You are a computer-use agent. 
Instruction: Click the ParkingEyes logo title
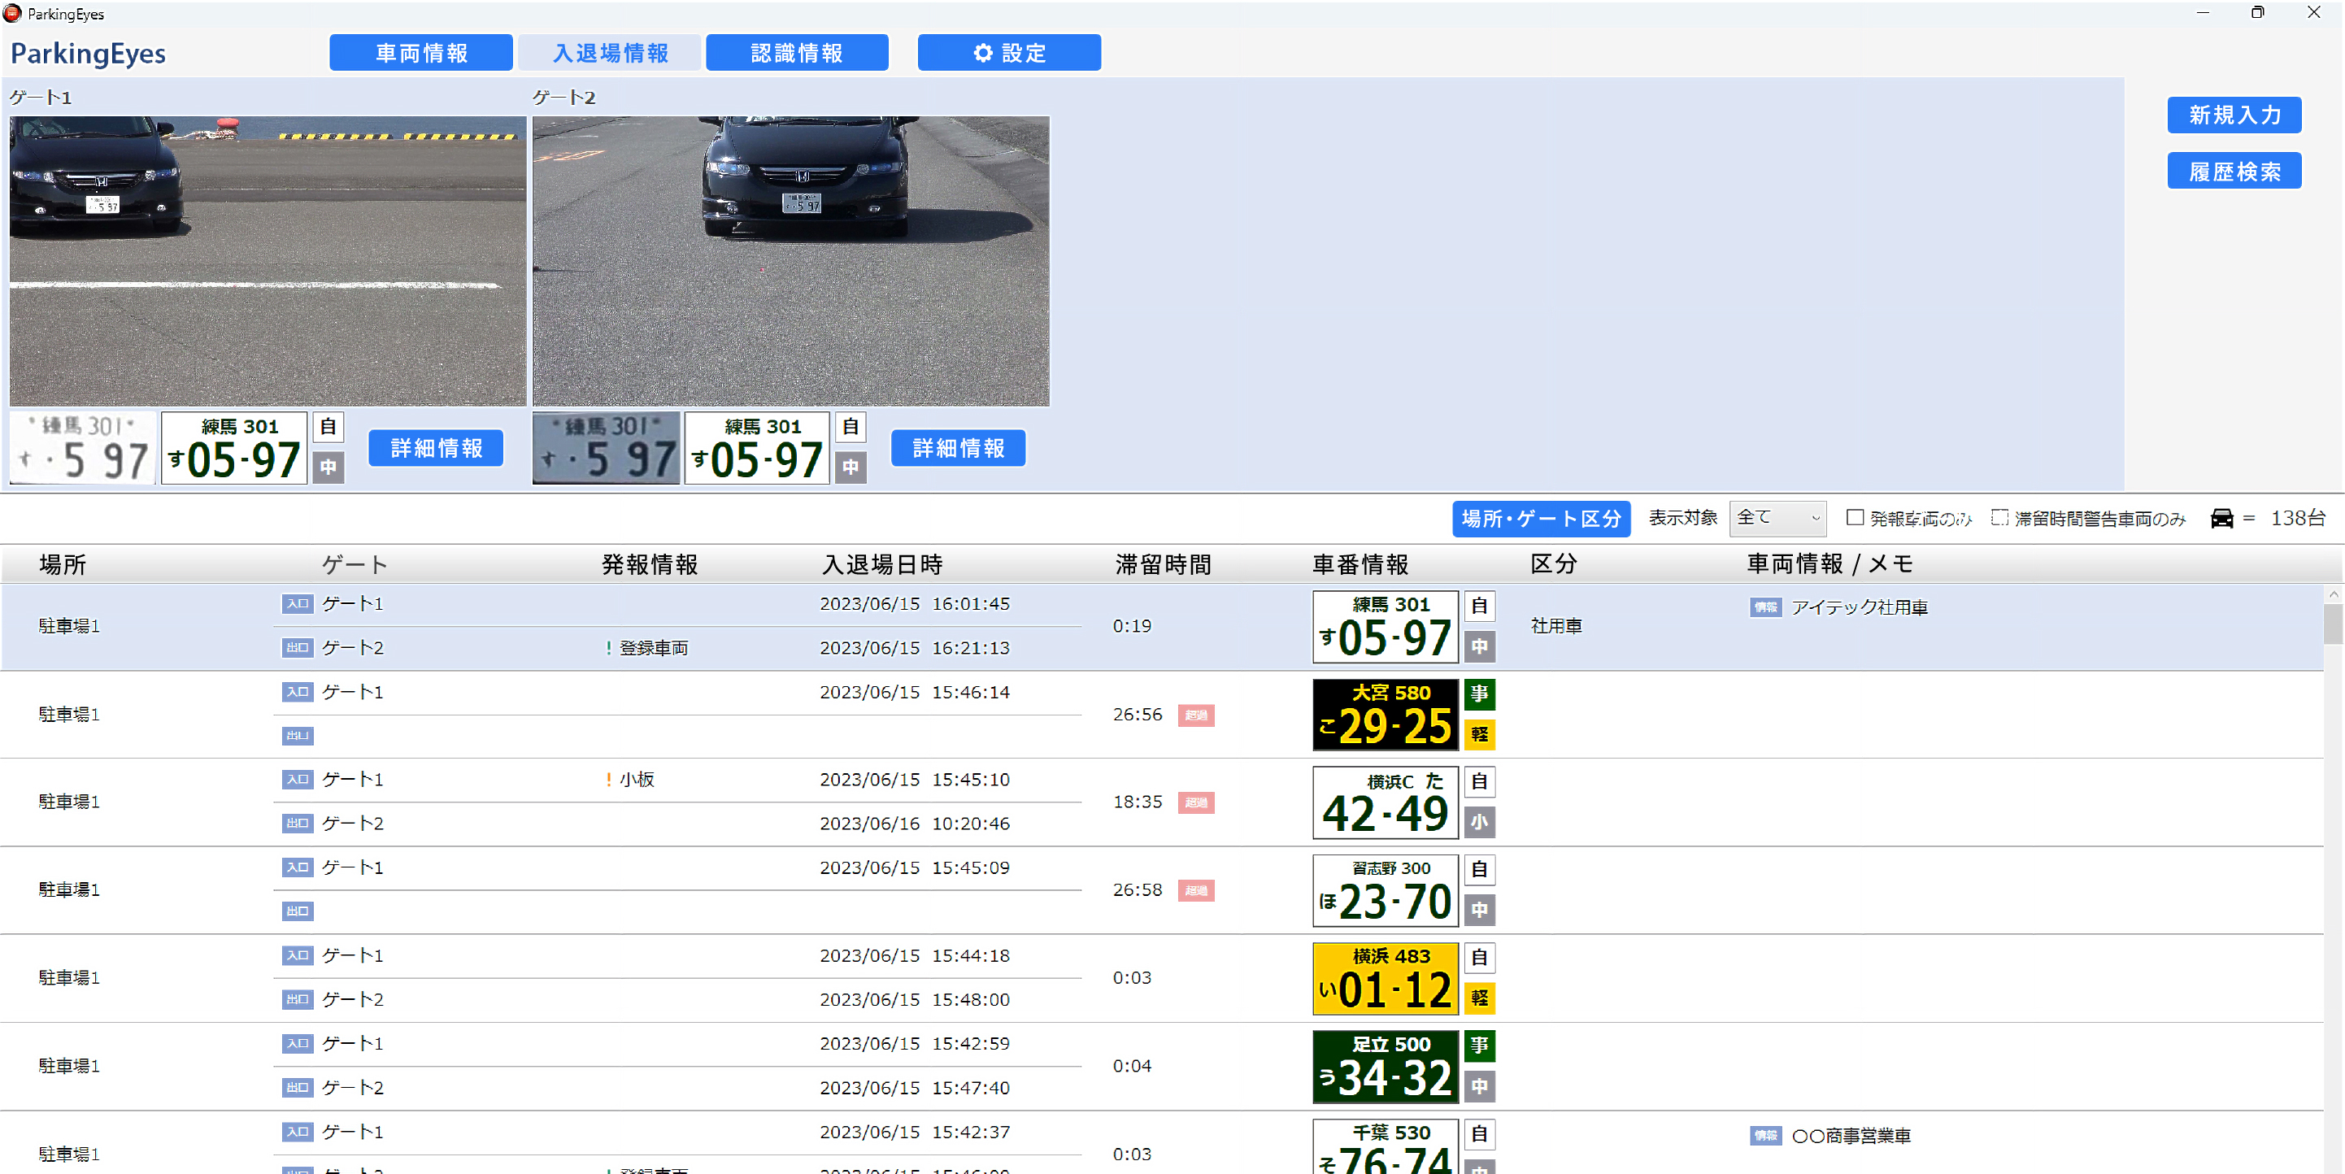(89, 54)
